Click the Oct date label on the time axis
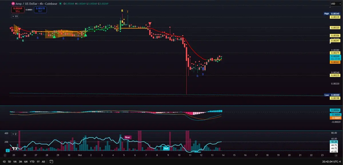This screenshot has width=343, height=165. (80, 155)
